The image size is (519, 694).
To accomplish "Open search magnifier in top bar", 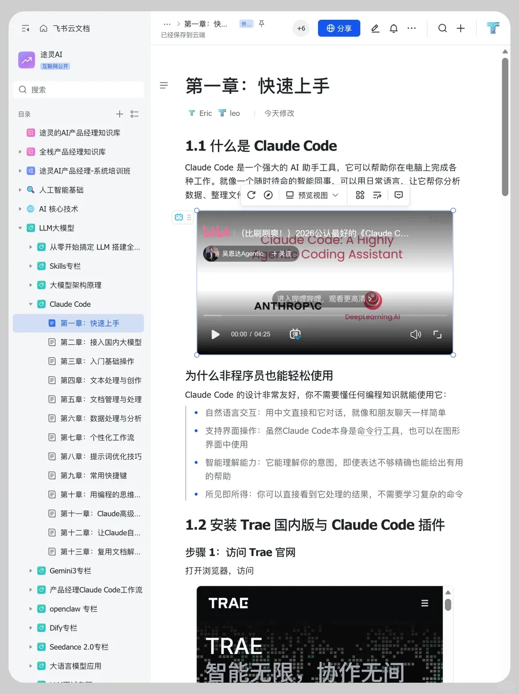I will [443, 28].
